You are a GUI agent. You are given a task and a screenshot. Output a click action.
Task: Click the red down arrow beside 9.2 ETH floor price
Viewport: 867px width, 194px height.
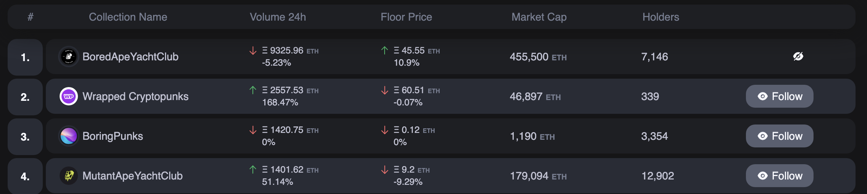coord(385,170)
